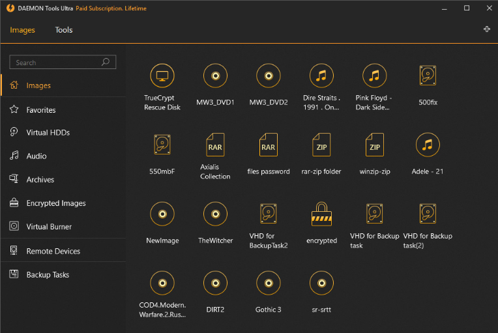Select rar-zip folder ZIP archive icon
The height and width of the screenshot is (333, 498).
click(x=321, y=145)
